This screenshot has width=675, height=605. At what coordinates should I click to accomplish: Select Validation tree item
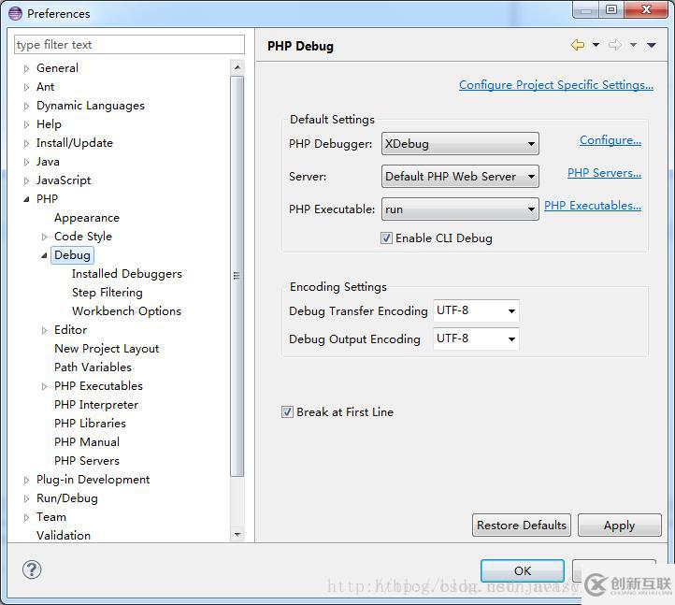coord(64,536)
